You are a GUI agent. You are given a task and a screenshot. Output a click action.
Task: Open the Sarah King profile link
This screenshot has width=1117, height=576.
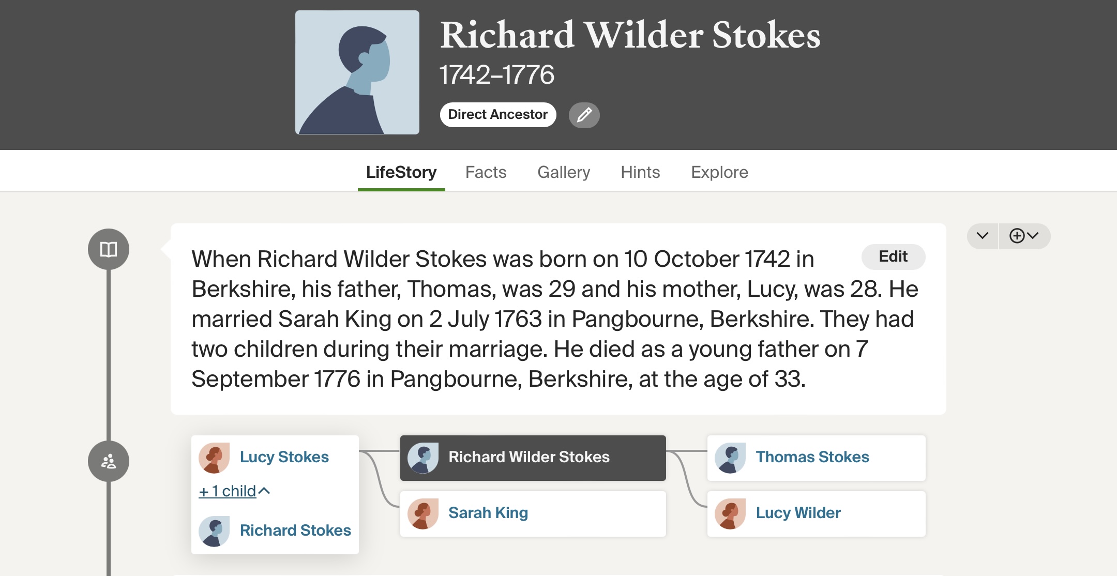[x=488, y=513]
